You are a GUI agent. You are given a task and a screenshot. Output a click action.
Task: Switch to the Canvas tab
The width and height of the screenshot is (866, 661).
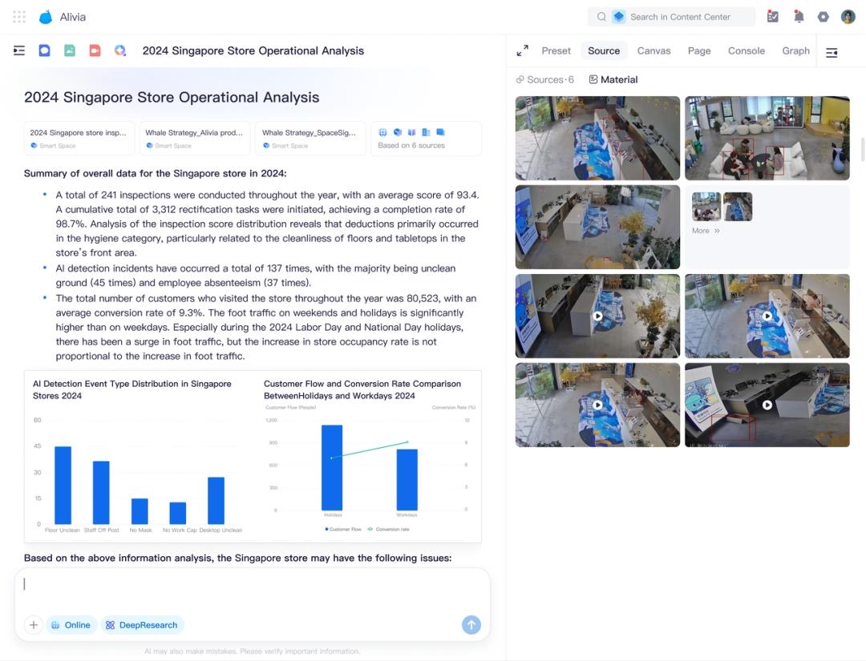click(654, 50)
